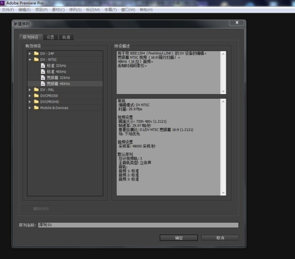Switch to the 序列预设 tab
The height and width of the screenshot is (259, 295).
point(30,37)
